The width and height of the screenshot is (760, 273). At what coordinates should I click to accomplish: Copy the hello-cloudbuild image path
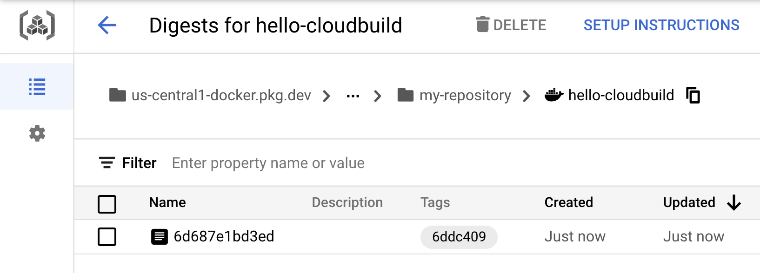pos(694,95)
